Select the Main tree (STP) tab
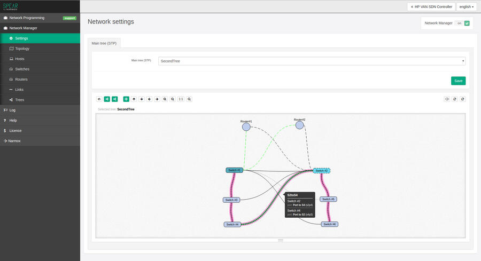Screen dimensions: 481x261 [104, 43]
